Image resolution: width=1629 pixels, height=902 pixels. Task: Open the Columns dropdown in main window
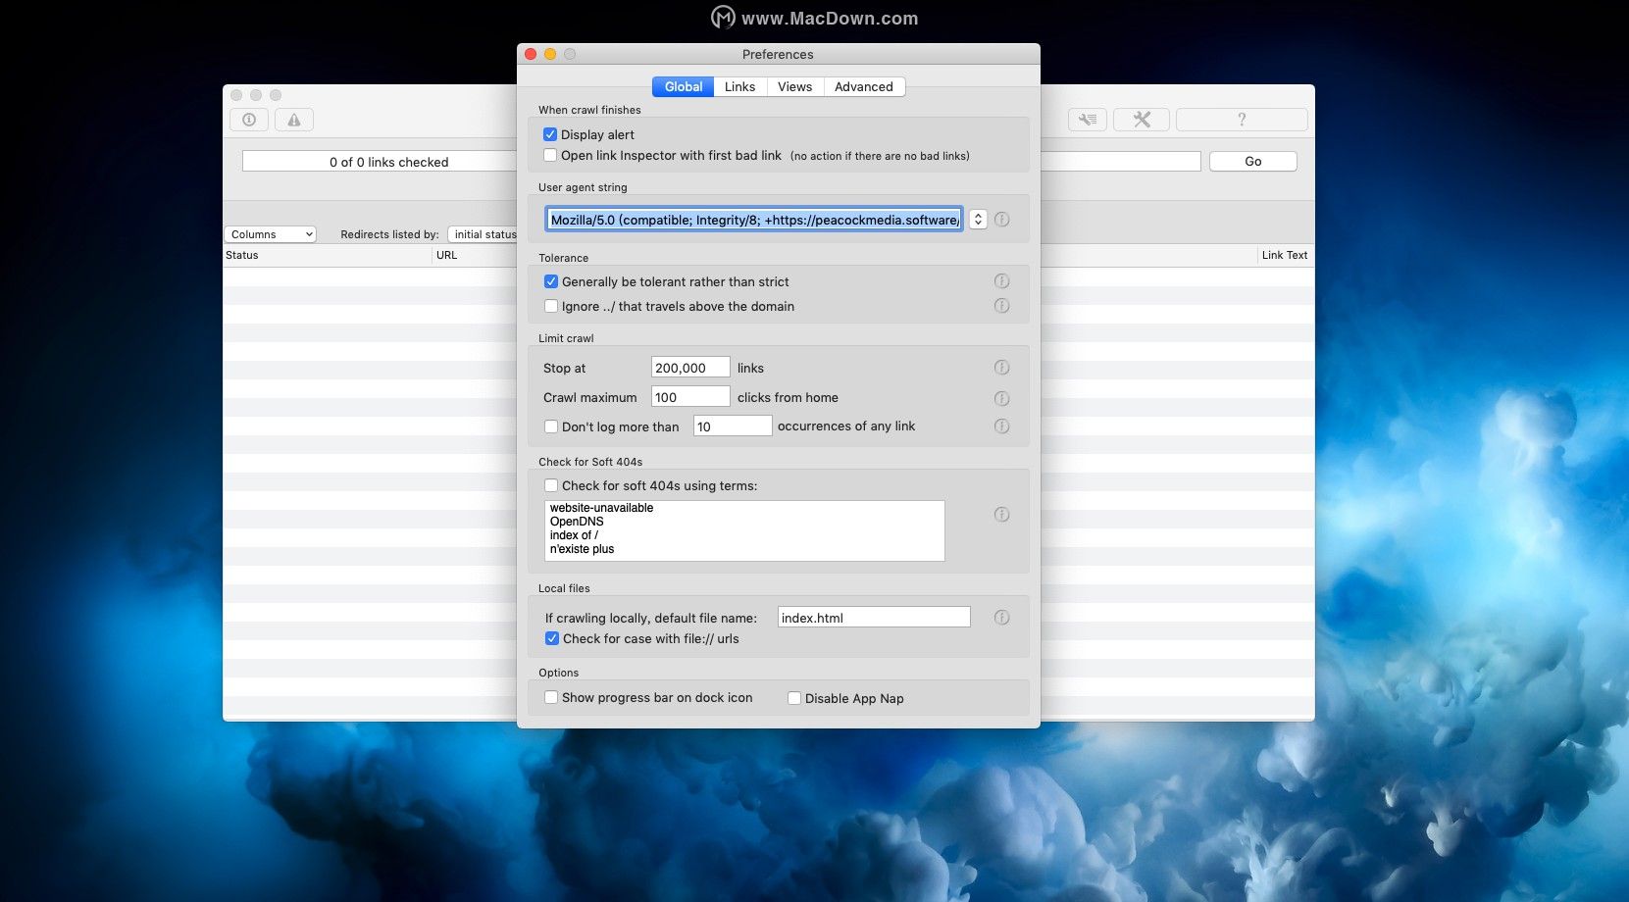[271, 234]
